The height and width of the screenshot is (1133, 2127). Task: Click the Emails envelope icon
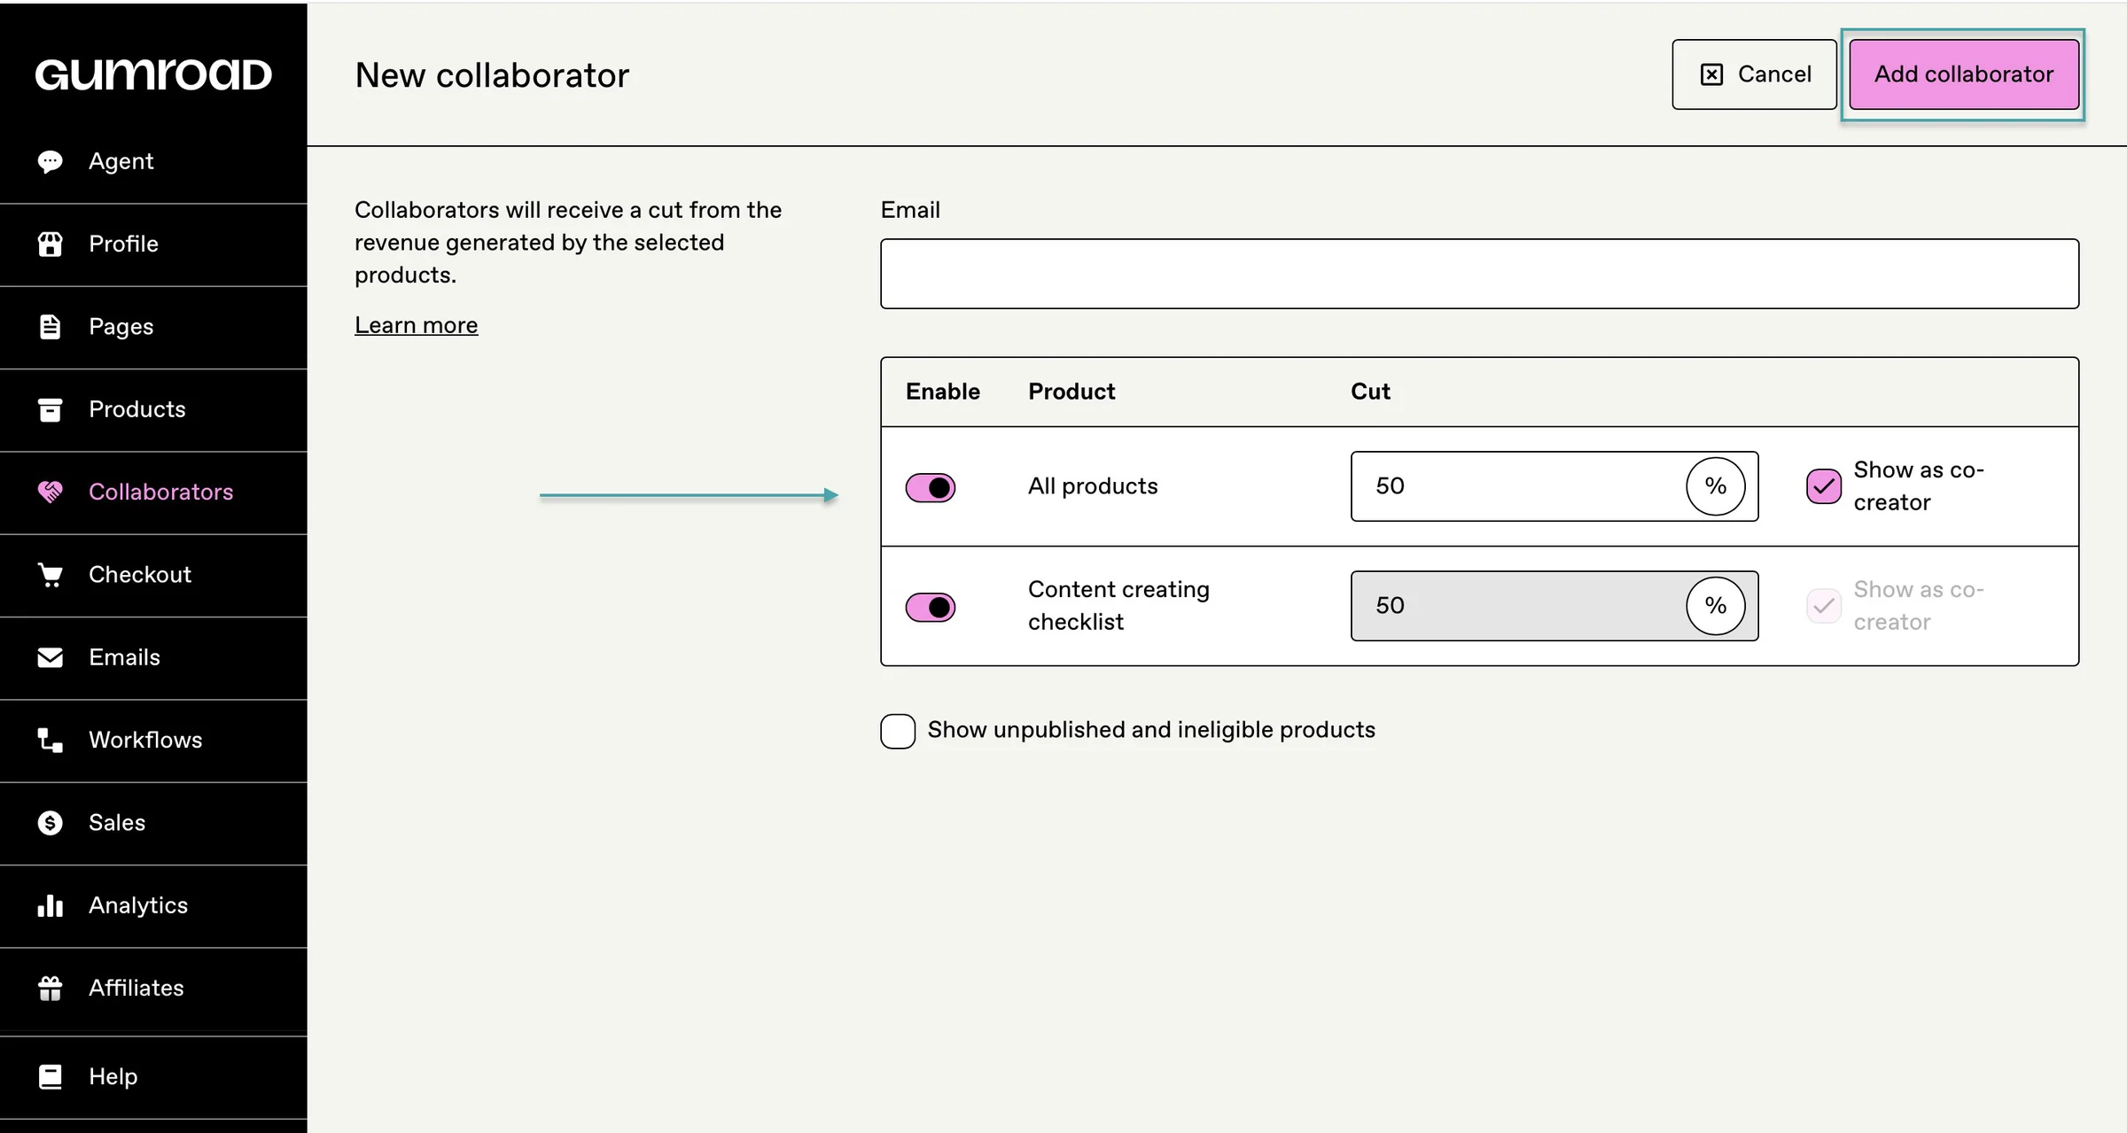[51, 657]
